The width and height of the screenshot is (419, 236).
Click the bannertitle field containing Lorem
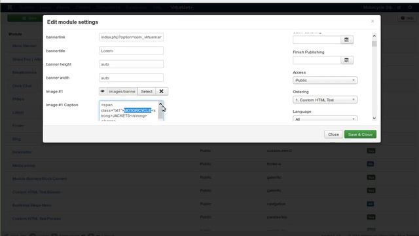[x=131, y=51]
